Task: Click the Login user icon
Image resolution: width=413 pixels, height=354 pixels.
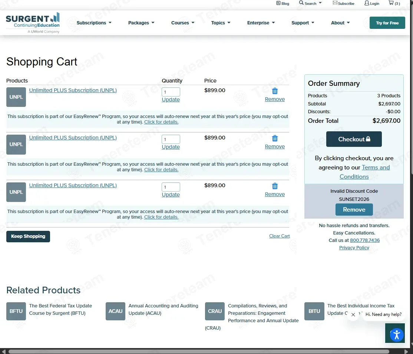Action: 367,3
